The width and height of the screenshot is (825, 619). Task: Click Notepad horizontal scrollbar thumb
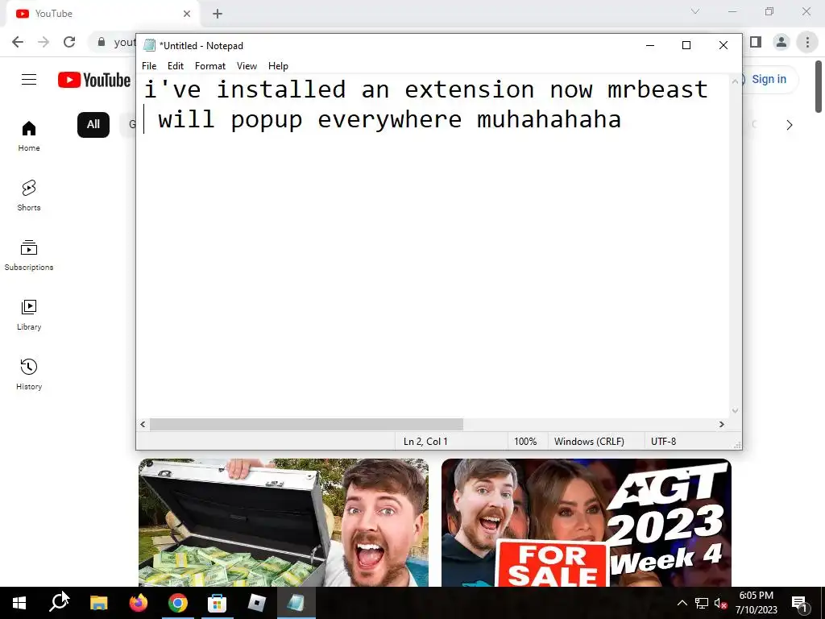point(306,424)
